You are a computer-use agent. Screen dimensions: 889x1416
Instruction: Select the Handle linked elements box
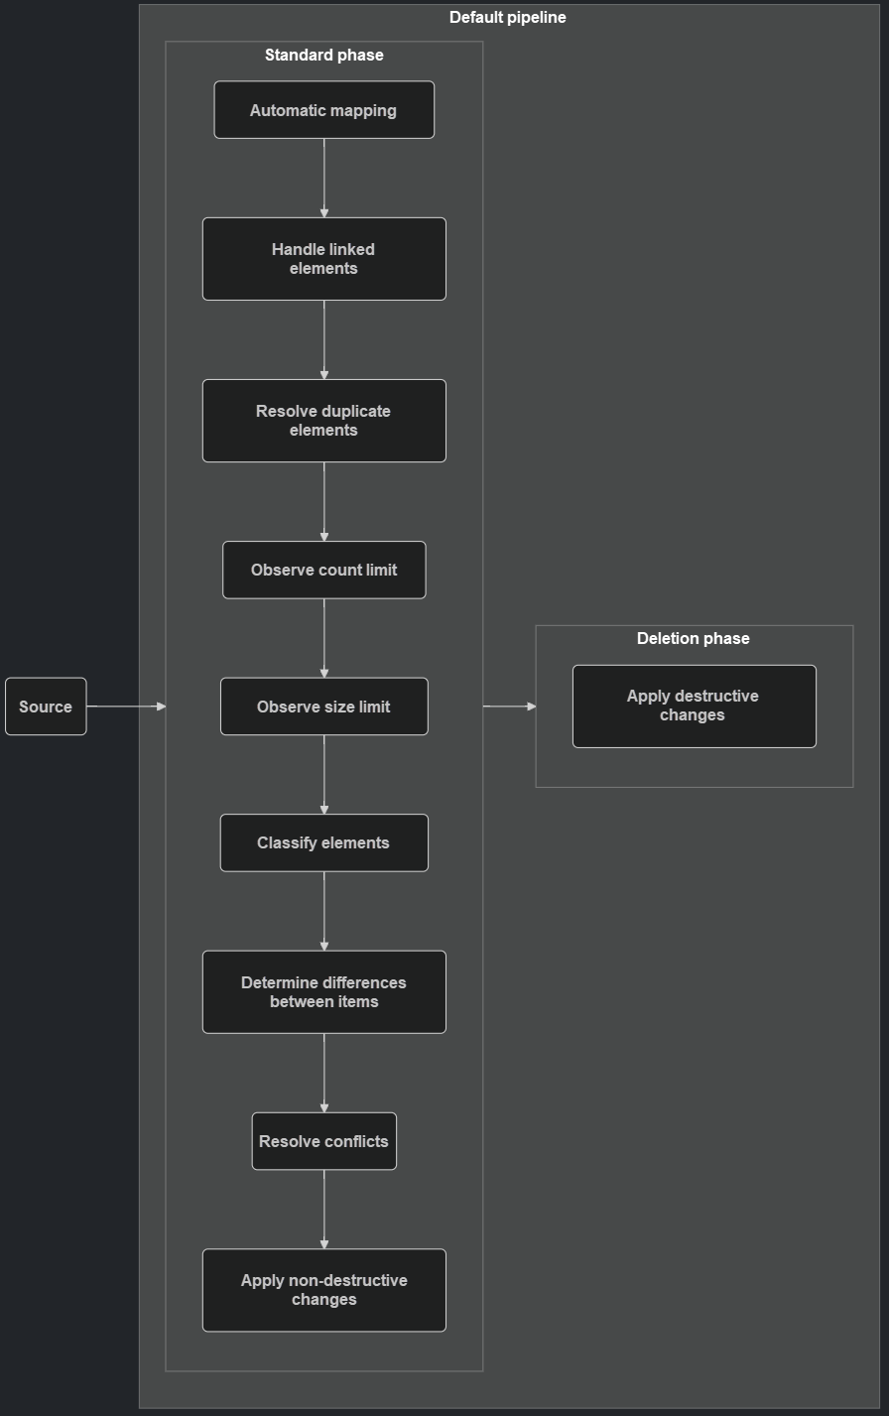coord(324,259)
